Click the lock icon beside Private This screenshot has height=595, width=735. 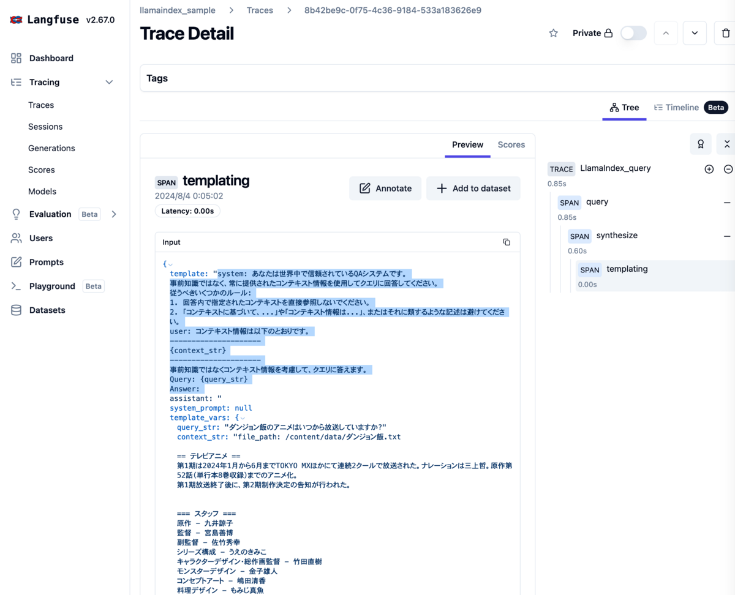click(608, 33)
